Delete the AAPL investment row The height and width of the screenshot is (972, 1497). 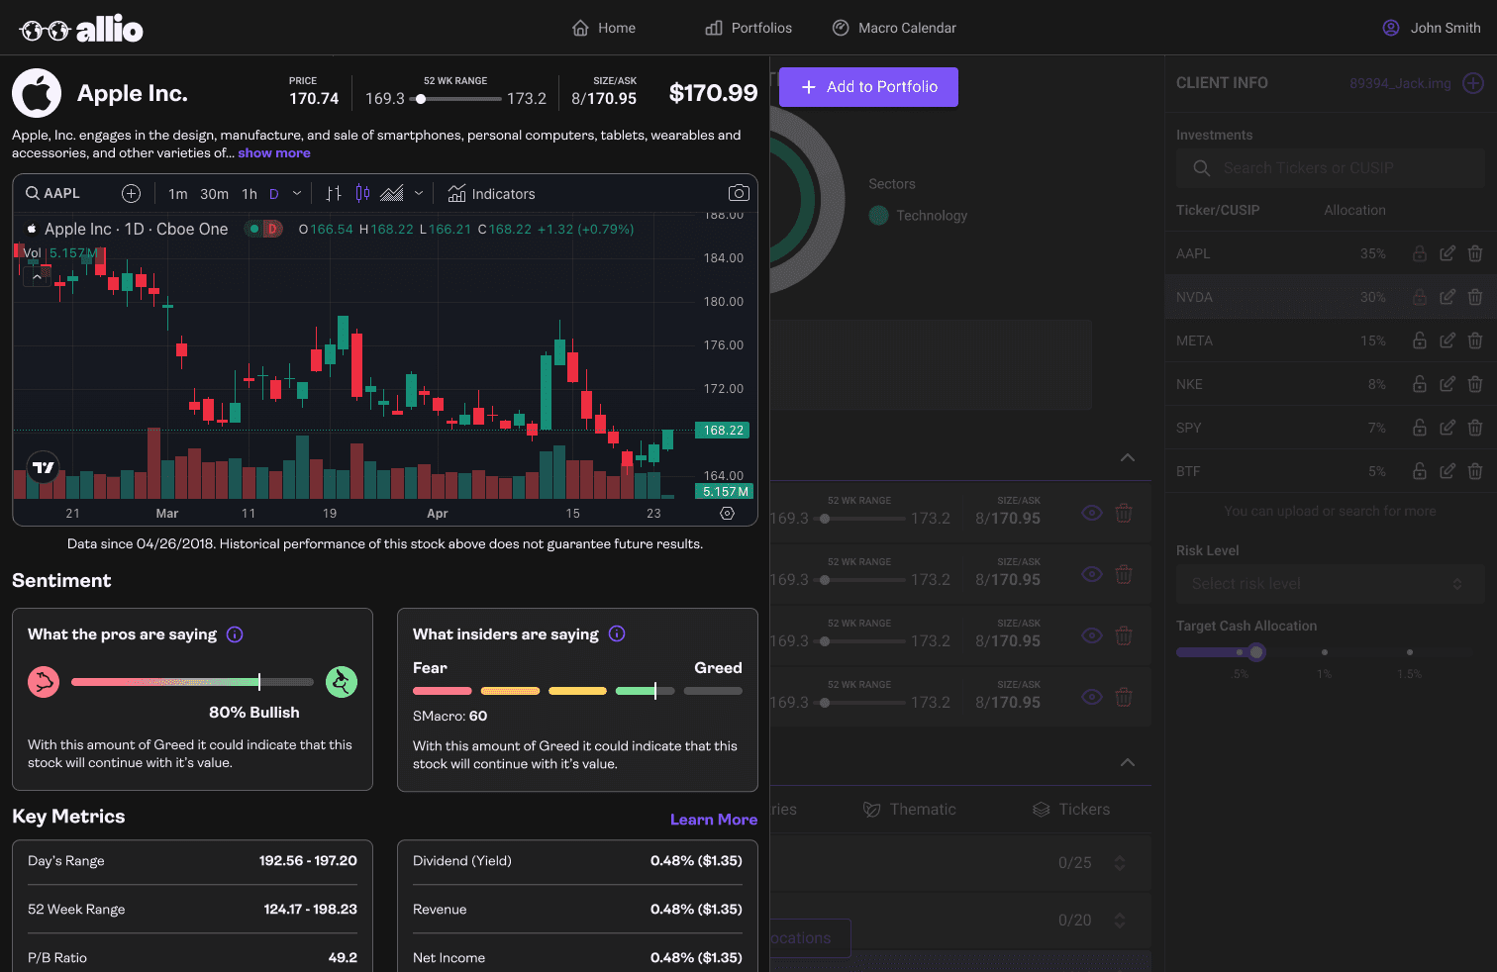pyautogui.click(x=1475, y=253)
